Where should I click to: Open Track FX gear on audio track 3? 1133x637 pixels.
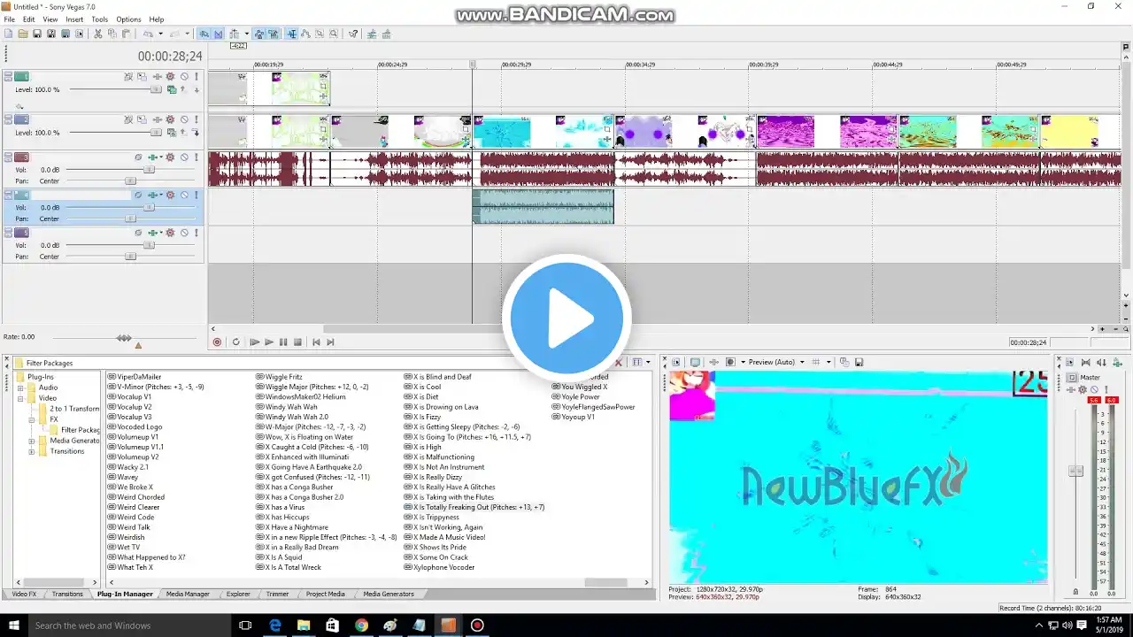click(x=171, y=157)
